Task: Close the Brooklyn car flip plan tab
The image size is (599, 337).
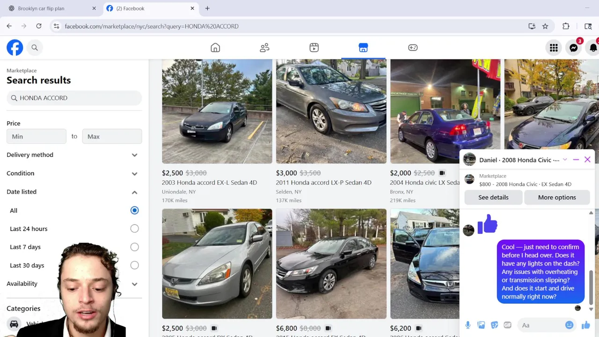Action: click(x=94, y=8)
